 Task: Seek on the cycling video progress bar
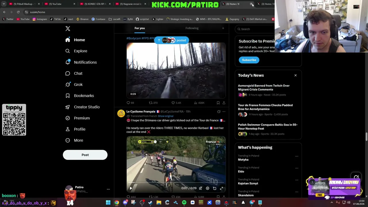point(176,183)
